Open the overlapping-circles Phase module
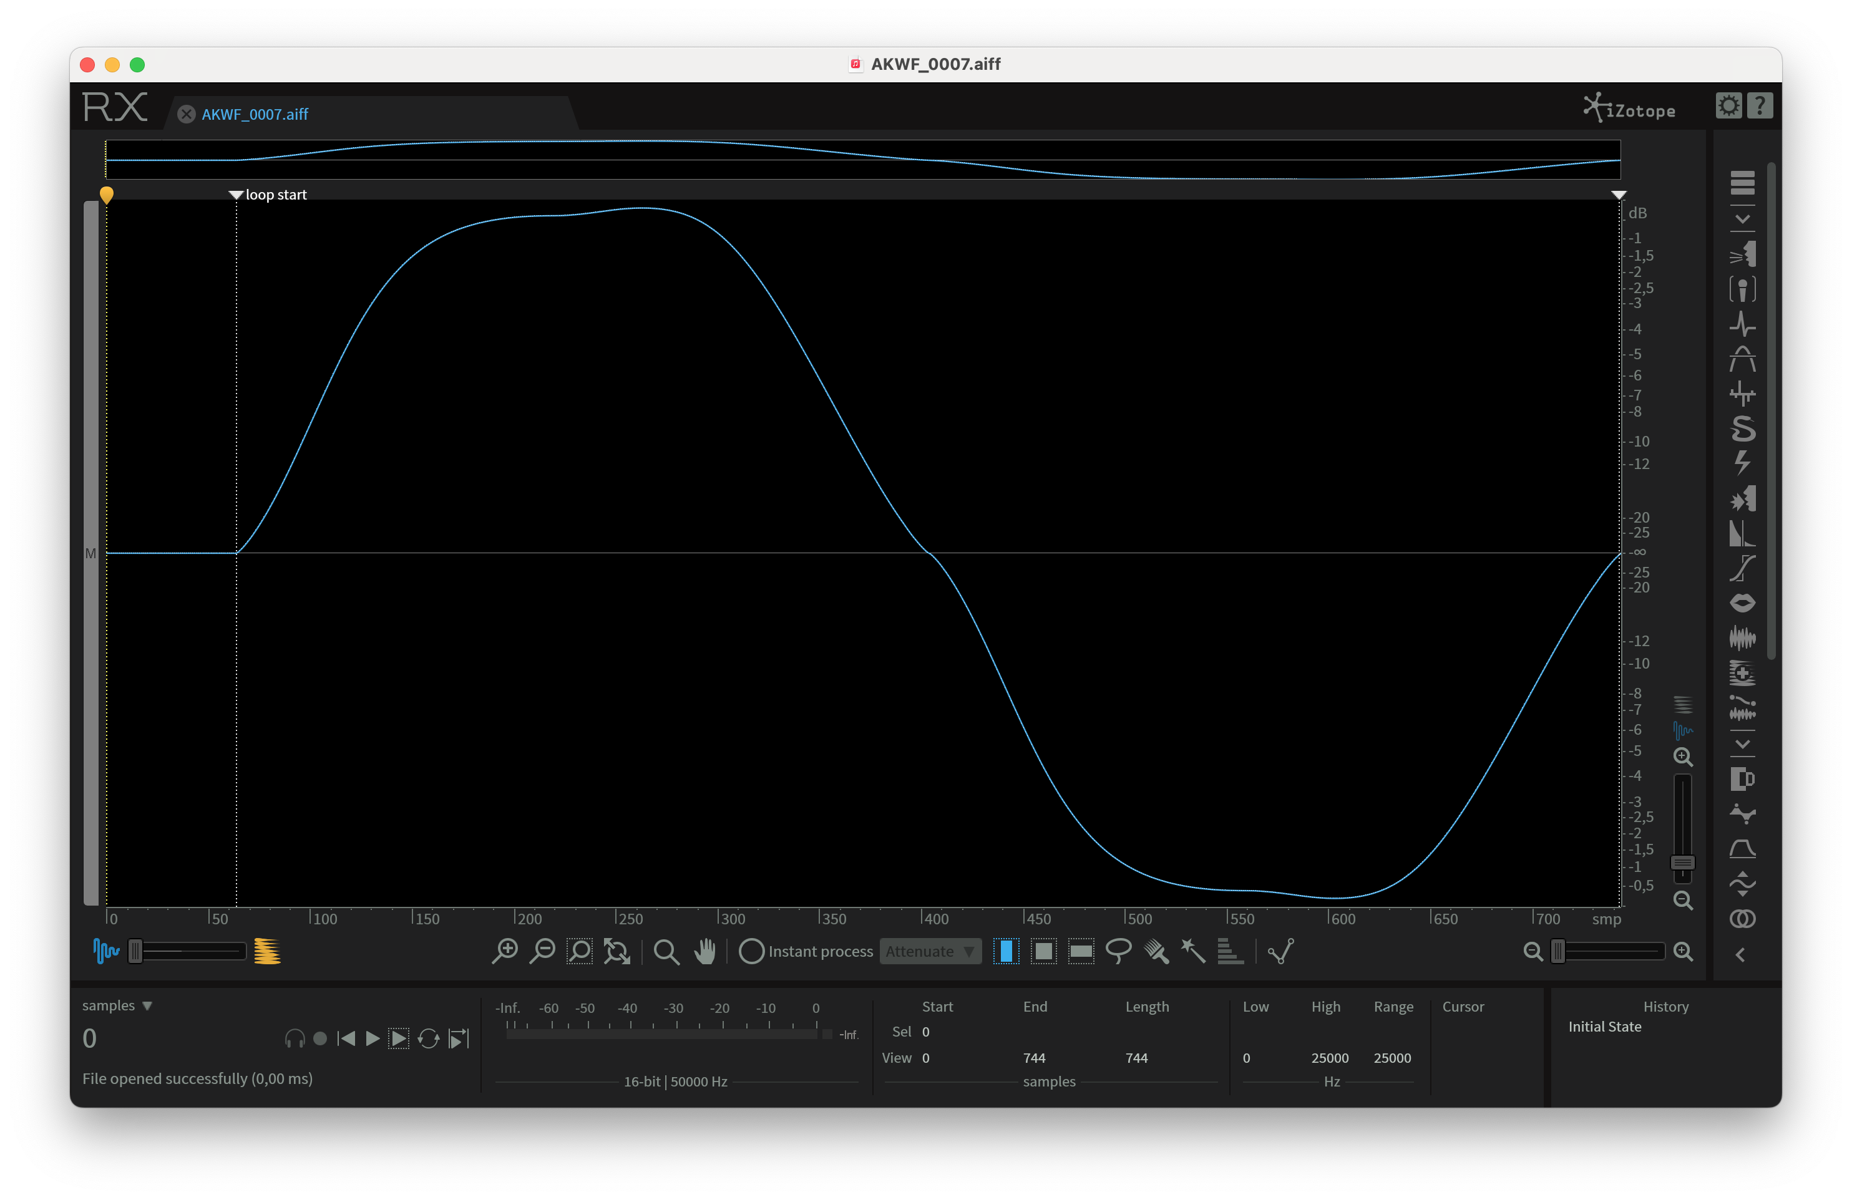1852x1200 pixels. (x=1742, y=919)
